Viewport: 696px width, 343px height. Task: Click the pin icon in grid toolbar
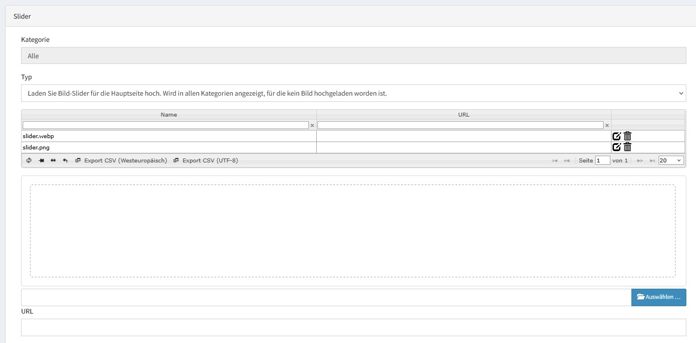click(41, 161)
